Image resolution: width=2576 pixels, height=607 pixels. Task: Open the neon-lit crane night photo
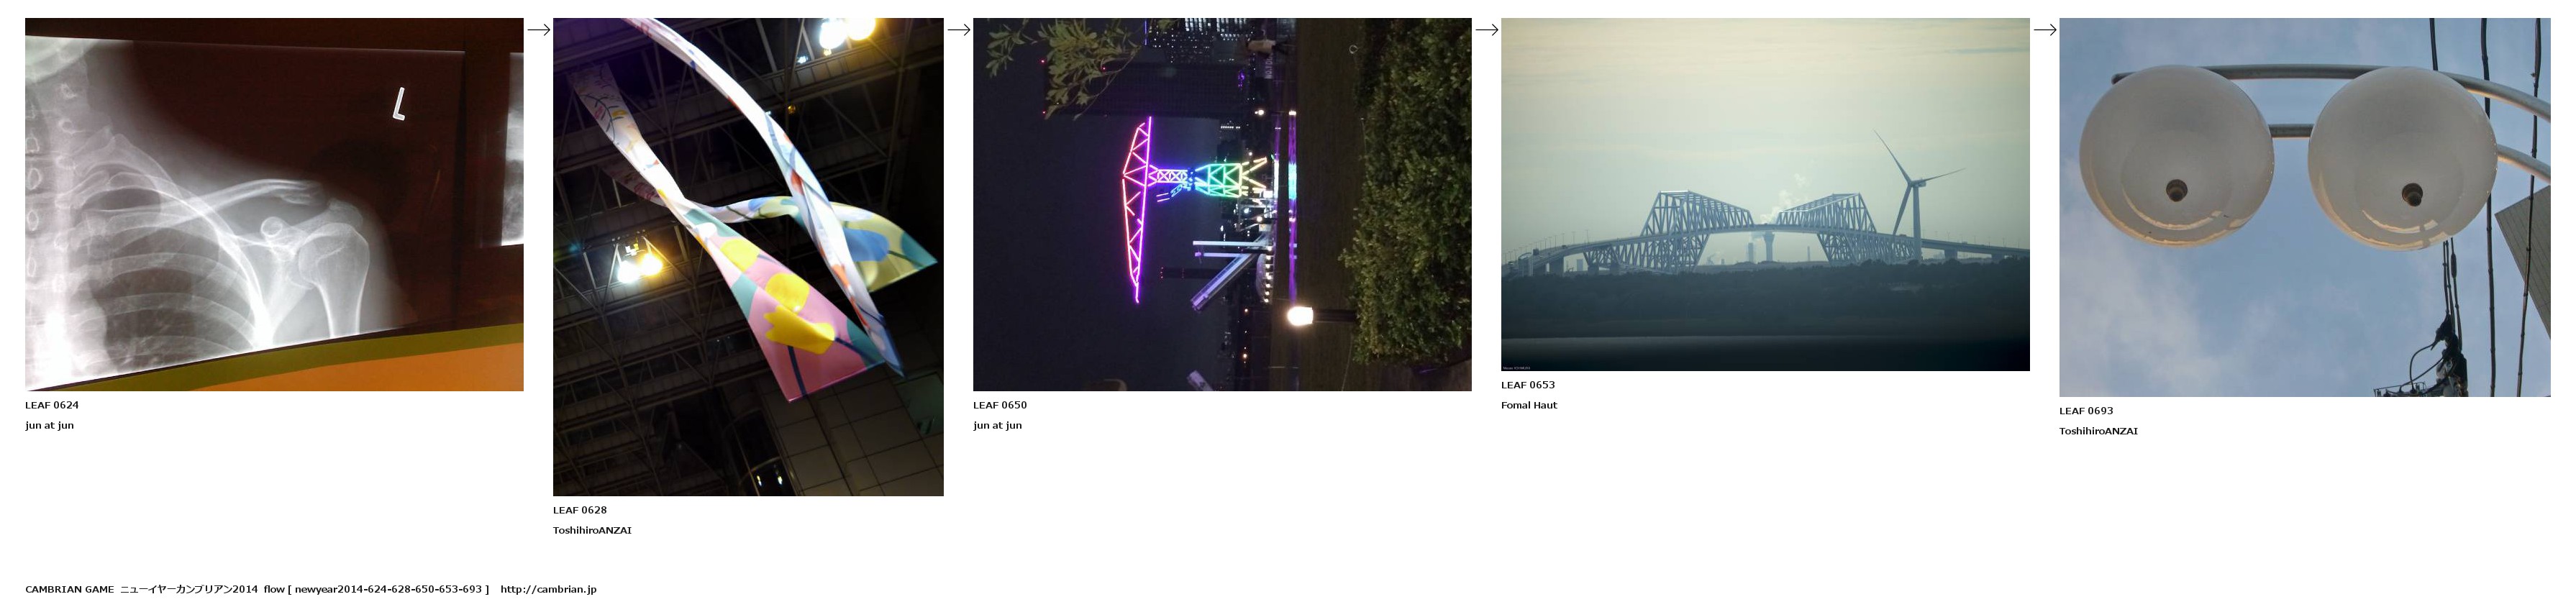click(x=1222, y=204)
